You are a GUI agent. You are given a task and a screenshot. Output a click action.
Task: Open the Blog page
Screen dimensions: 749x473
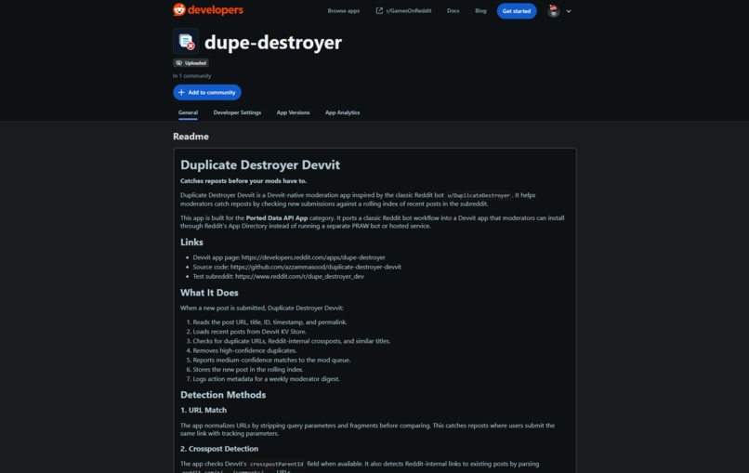point(480,10)
